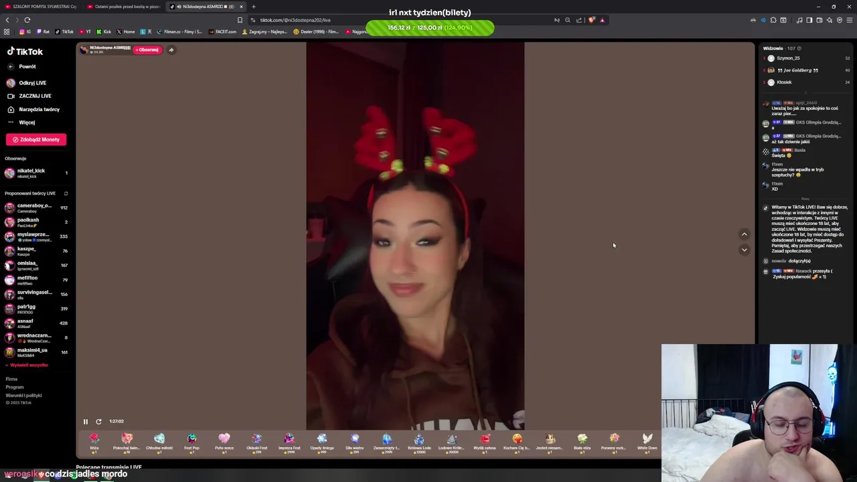Viewport: 857px width, 482px height.
Task: Reload the page in browser toolbar
Action: pyautogui.click(x=27, y=20)
